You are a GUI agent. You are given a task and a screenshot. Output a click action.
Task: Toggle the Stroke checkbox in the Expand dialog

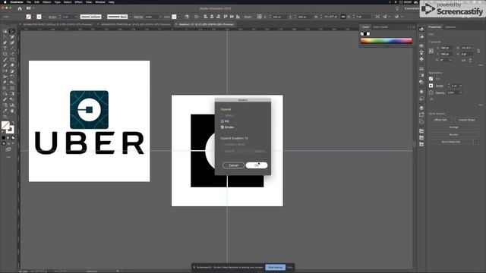pyautogui.click(x=222, y=127)
